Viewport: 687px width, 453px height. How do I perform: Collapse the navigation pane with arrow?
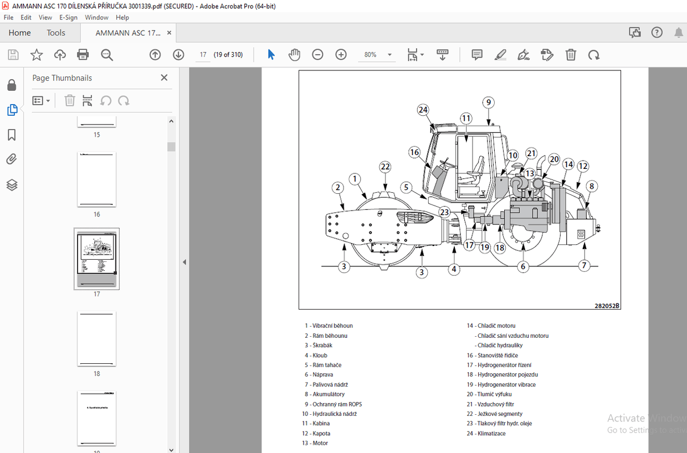184,262
